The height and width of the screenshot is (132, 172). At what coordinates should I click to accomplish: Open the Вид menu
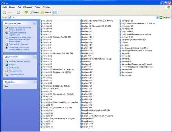click(19, 7)
